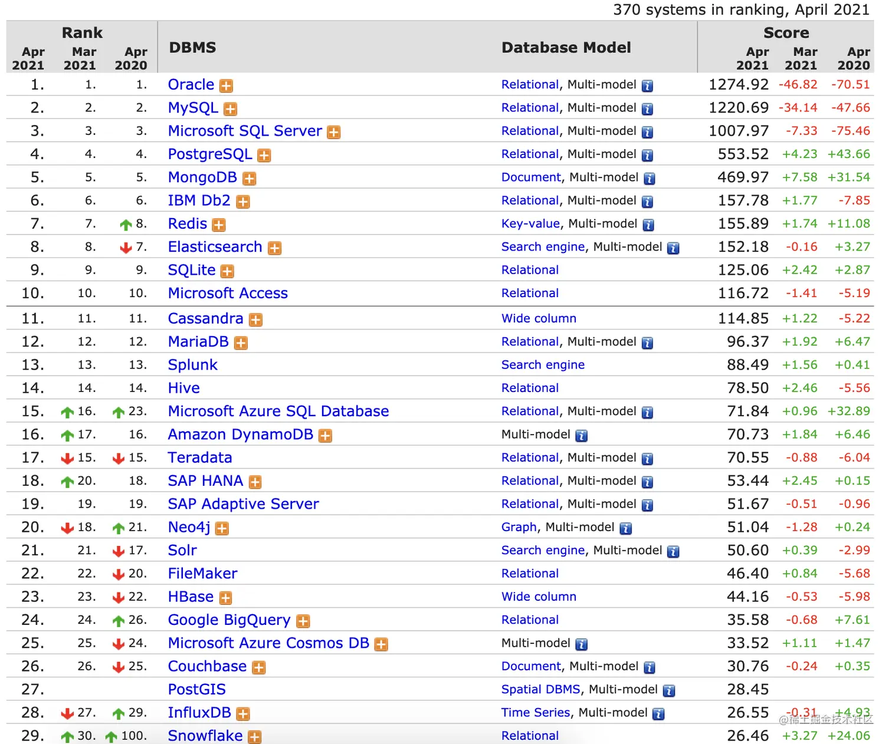Click MySQL's score value 1220.69
892x744 pixels.
point(739,108)
